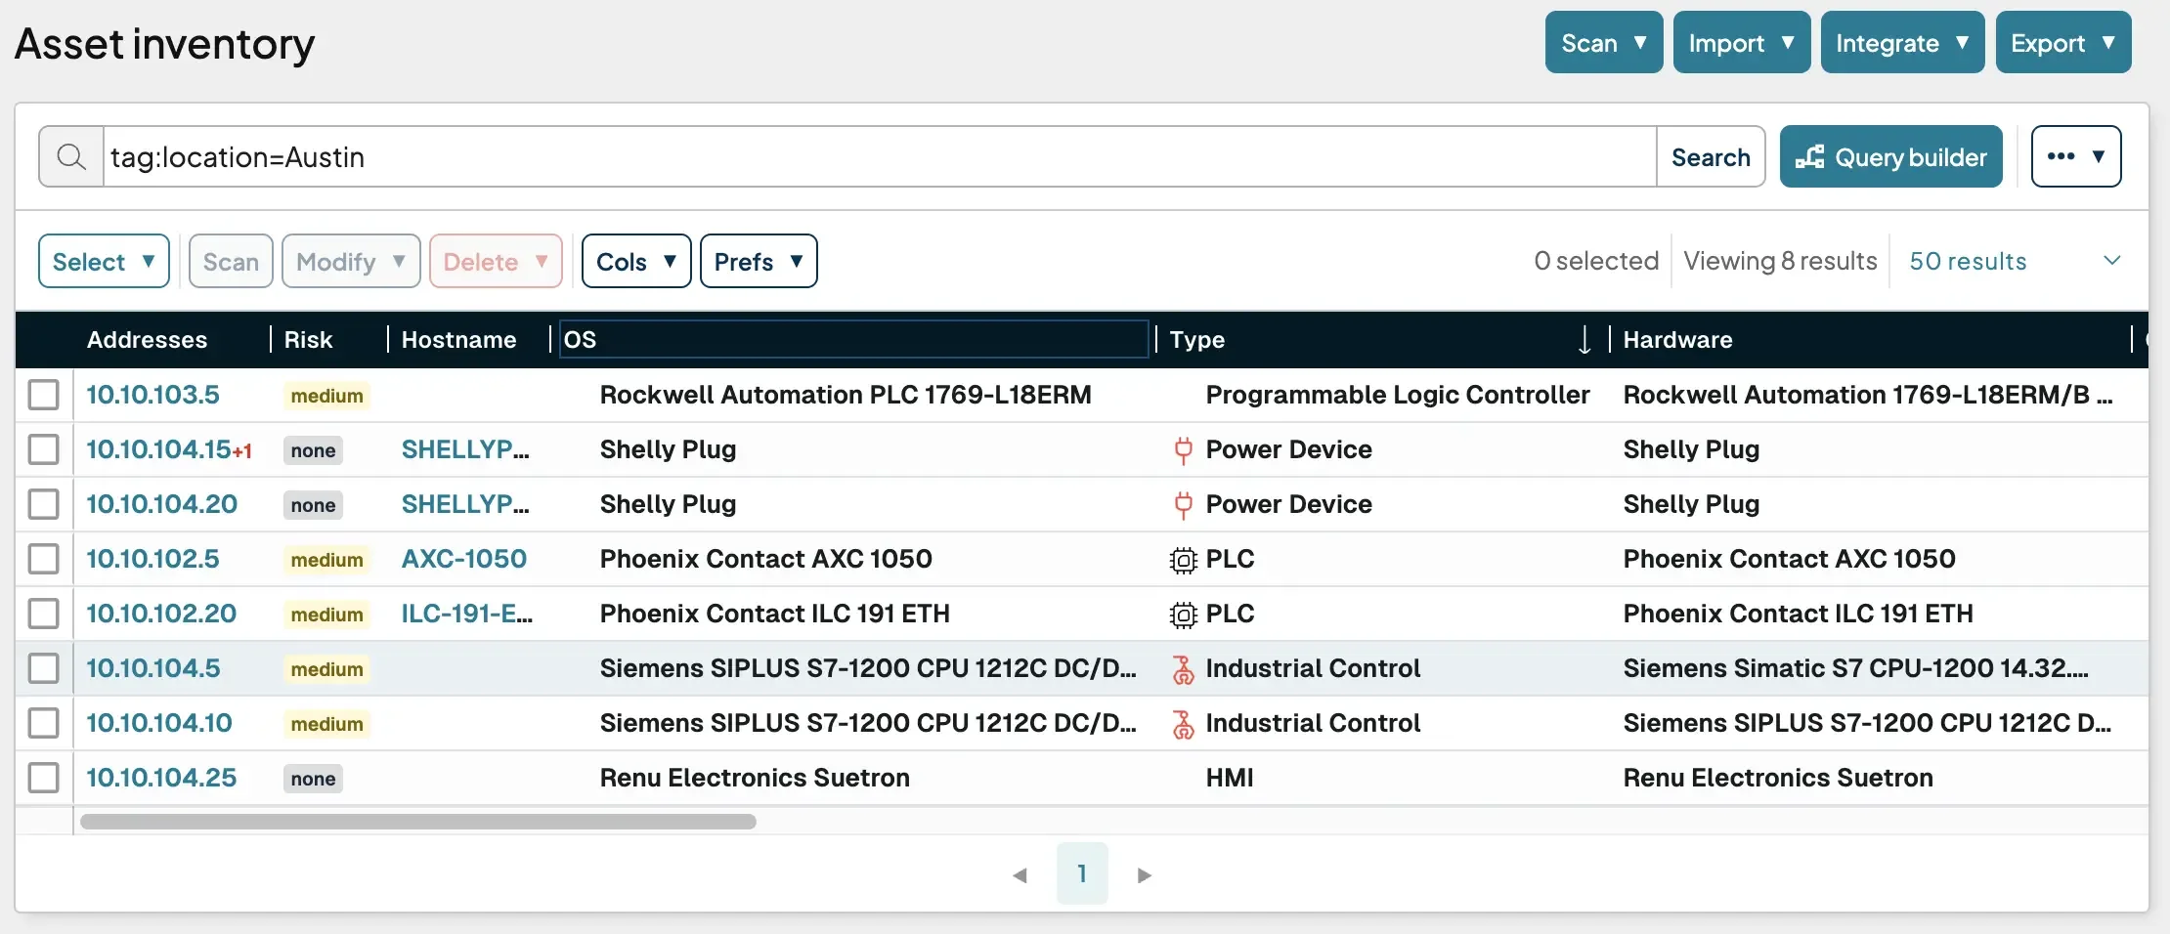Image resolution: width=2170 pixels, height=934 pixels.
Task: Click the Hardware column header
Action: [1677, 340]
